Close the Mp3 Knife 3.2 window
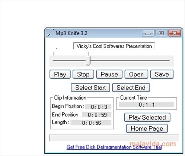Image resolution: width=185 pixels, height=156 pixels. click(x=174, y=33)
